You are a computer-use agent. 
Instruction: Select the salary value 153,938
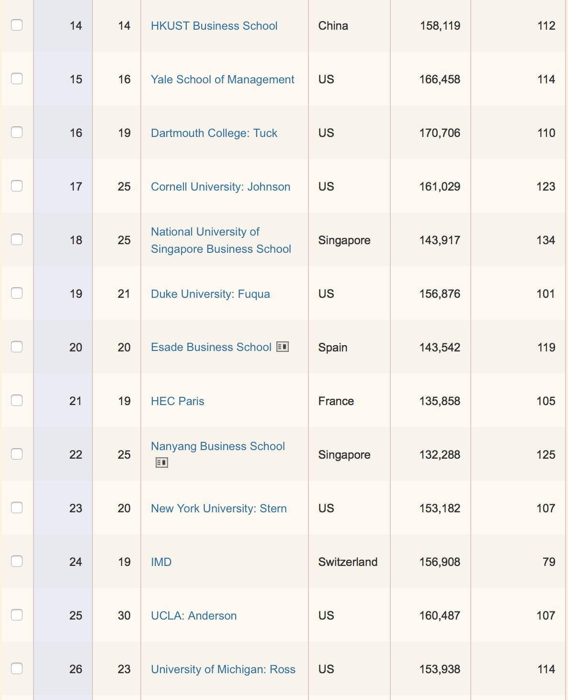click(x=440, y=669)
